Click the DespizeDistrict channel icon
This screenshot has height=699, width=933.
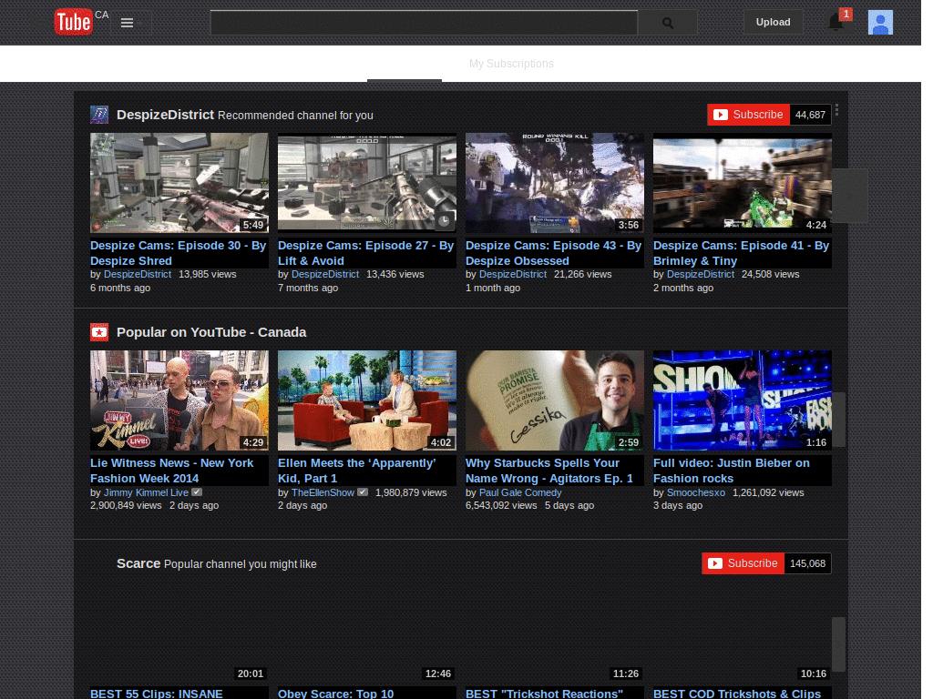click(99, 115)
